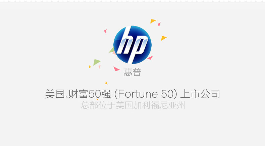Click the yellow triangle right of the HP logo
The width and height of the screenshot is (265, 146).
(x=164, y=38)
